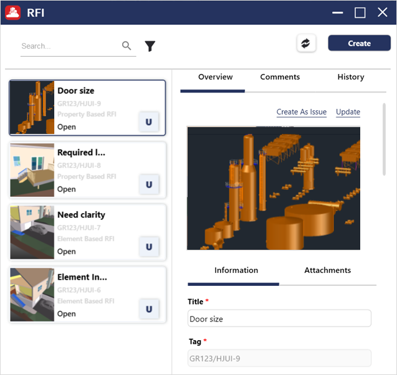Viewport: 397px width, 375px height.
Task: Click the GR123/HJUI-7 tag text
Action: 79,228
